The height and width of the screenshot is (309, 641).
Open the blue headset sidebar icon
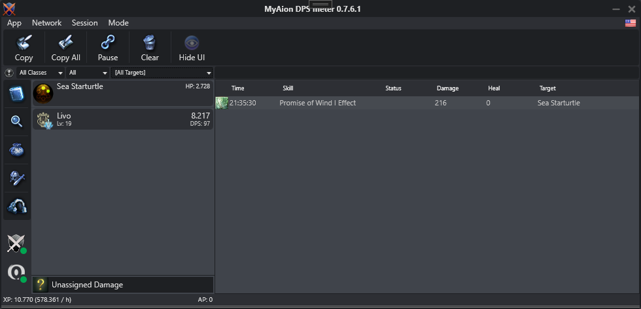[x=17, y=206]
